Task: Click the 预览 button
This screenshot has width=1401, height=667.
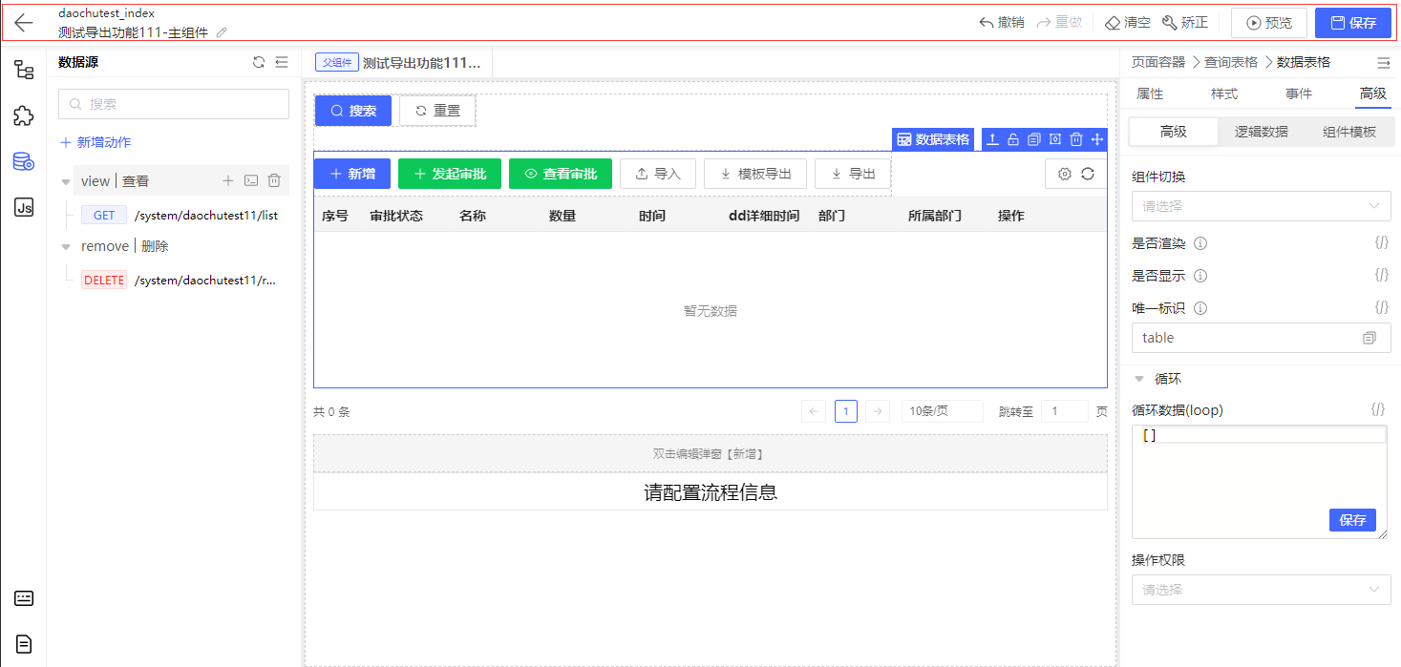Action: (x=1269, y=23)
